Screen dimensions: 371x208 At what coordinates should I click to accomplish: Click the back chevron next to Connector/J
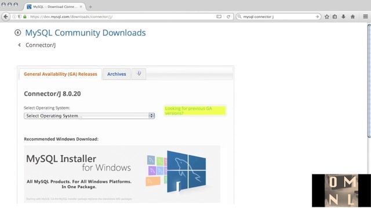[x=19, y=45]
